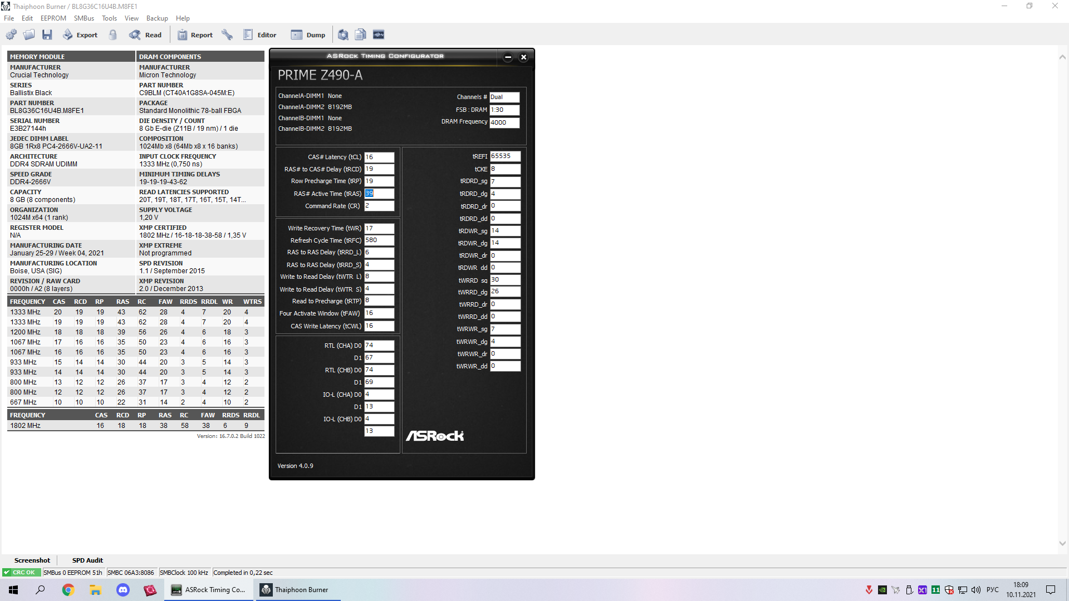1069x601 pixels.
Task: Open Discord from the taskbar
Action: coord(123,590)
